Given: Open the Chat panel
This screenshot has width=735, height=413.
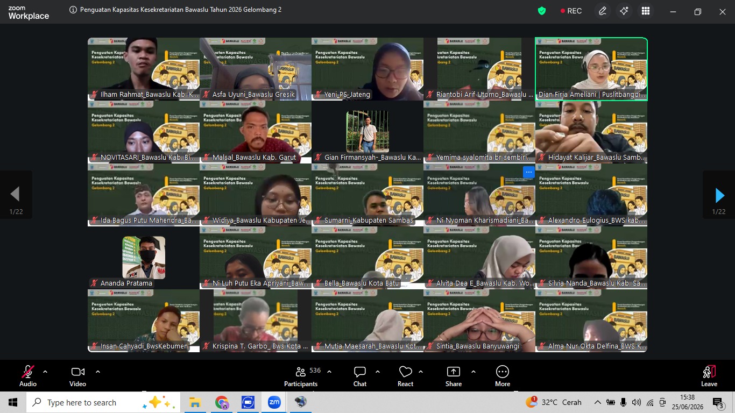Looking at the screenshot, I should 360,376.
